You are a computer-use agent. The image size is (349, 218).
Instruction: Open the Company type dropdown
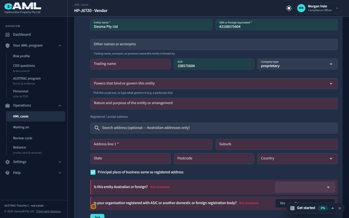(x=297, y=64)
